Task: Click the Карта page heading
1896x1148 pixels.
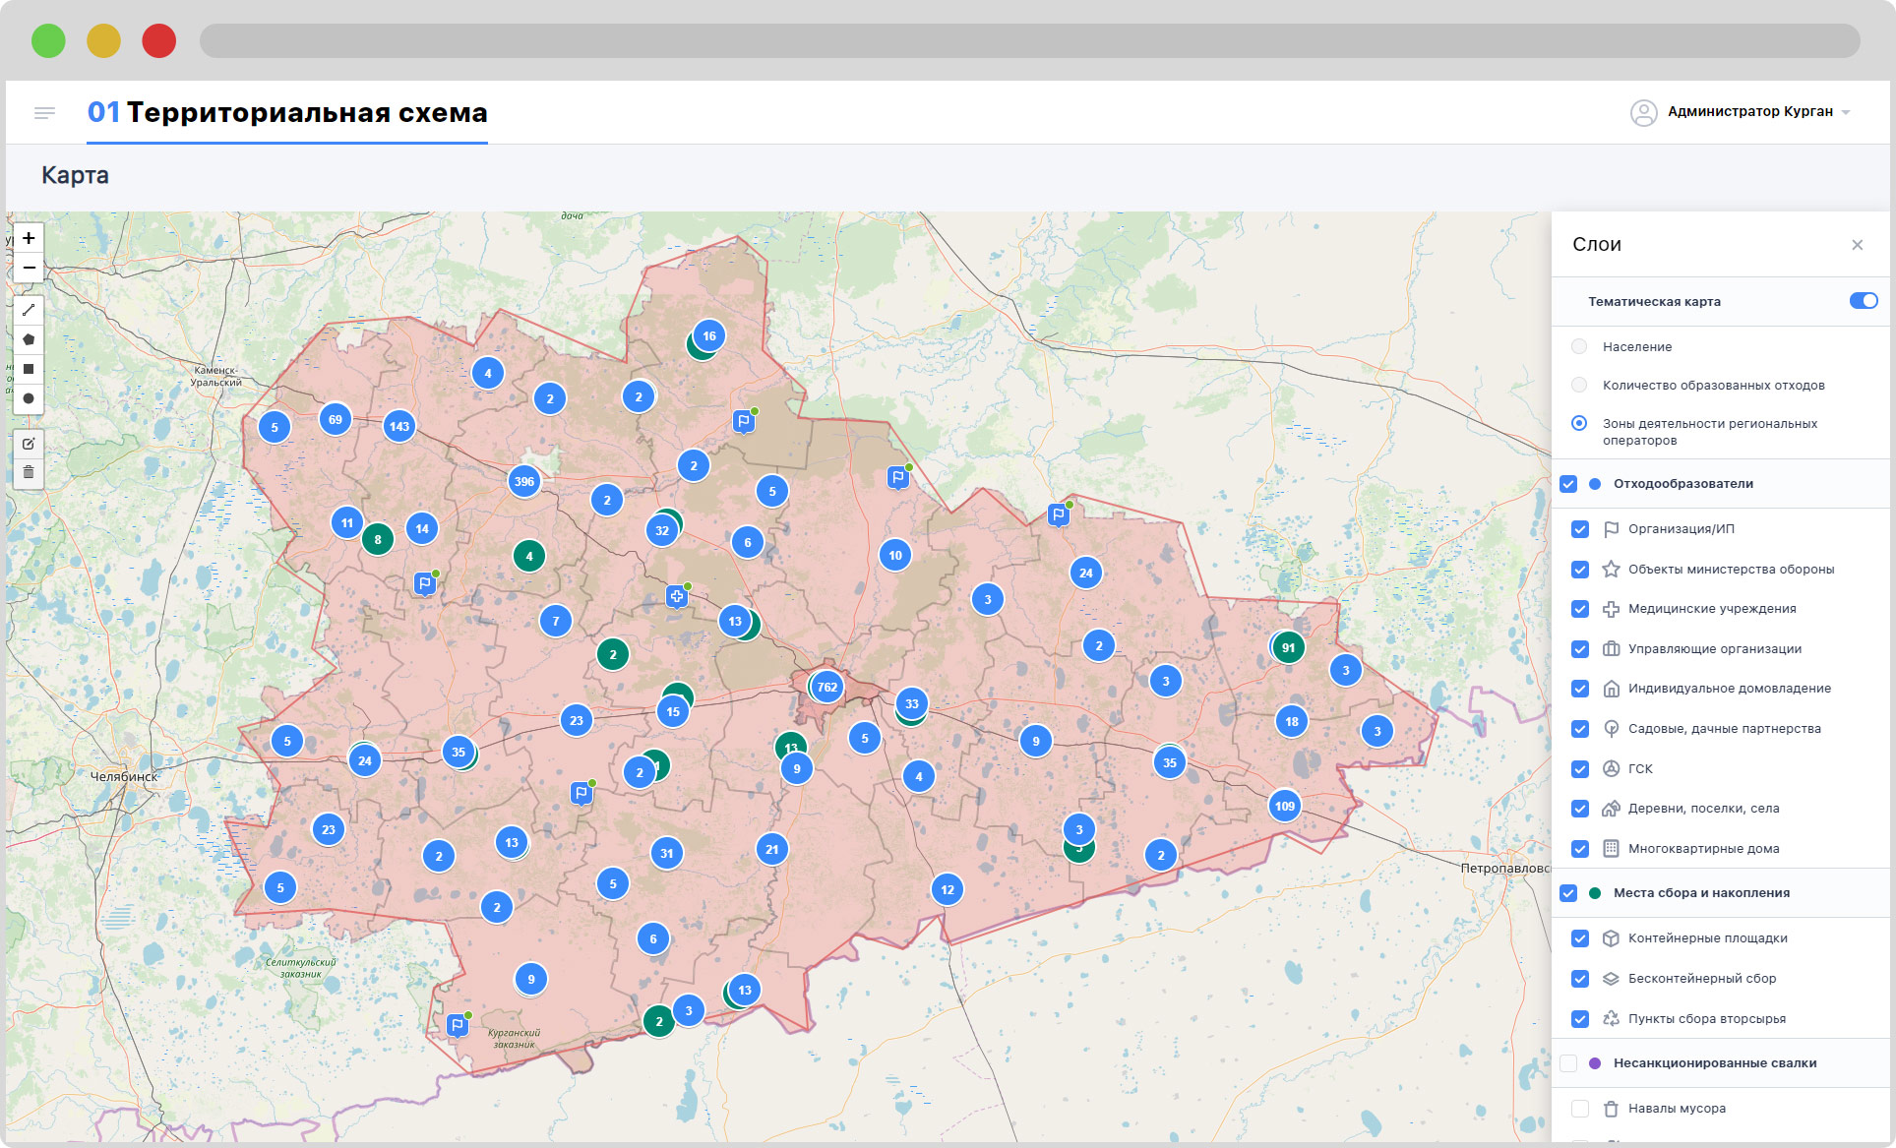Action: [x=75, y=175]
